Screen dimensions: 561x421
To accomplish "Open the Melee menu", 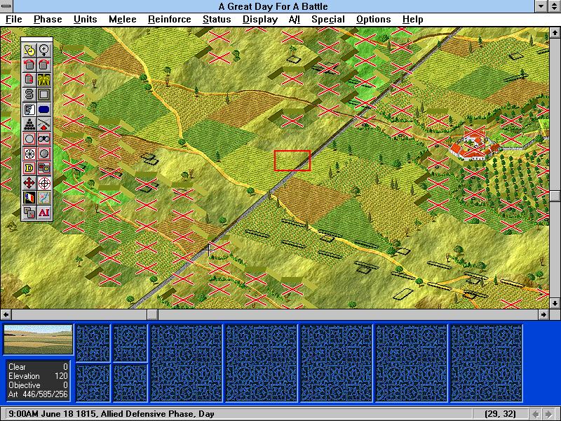I will 122,20.
